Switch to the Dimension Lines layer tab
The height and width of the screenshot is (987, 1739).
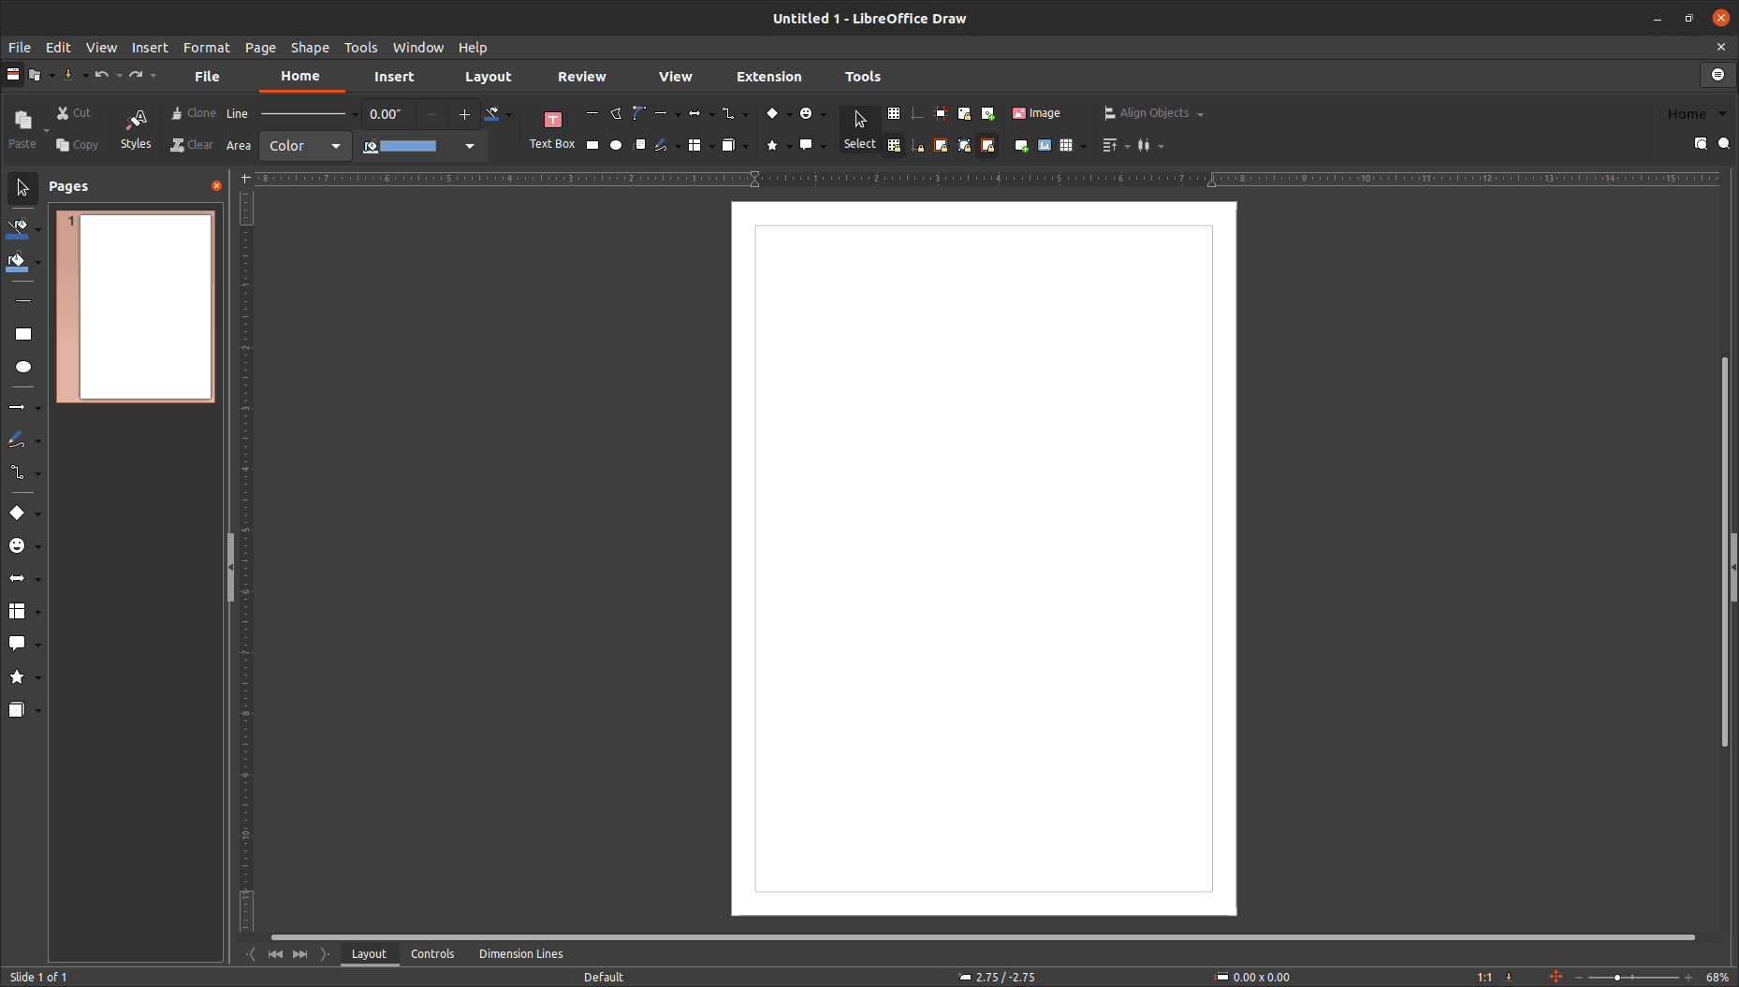click(x=520, y=953)
